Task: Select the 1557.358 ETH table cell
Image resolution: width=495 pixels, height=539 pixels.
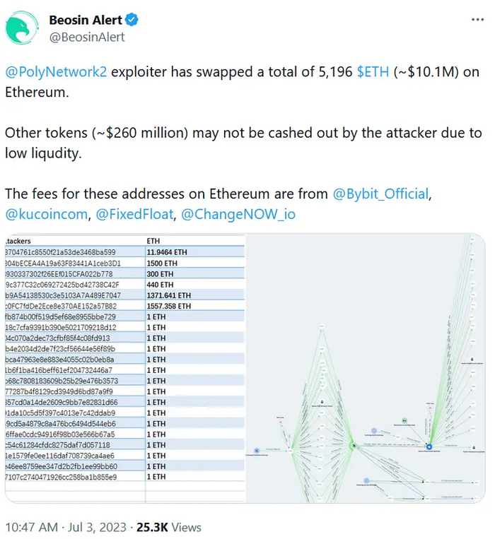Action: 168,306
